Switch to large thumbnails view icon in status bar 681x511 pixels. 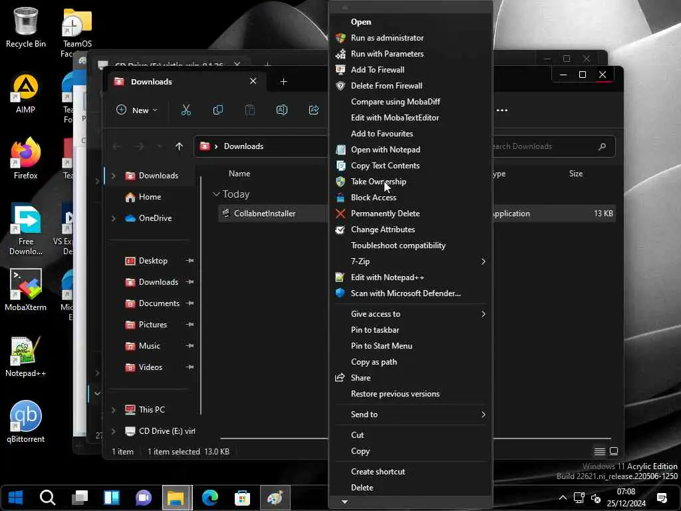614,452
